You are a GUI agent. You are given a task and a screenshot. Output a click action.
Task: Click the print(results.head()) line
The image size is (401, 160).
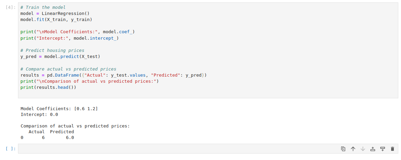click(48, 87)
